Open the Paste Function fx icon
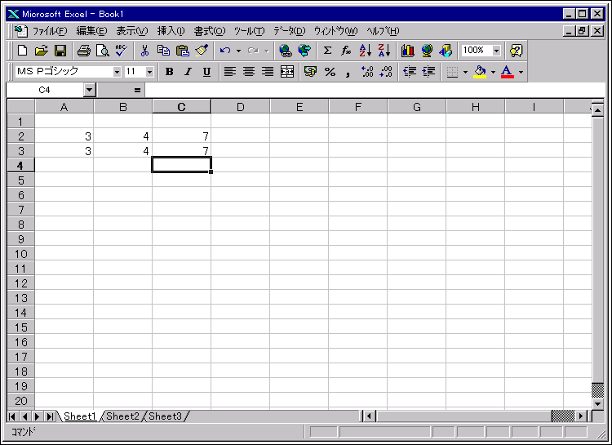This screenshot has height=445, width=612. click(346, 51)
